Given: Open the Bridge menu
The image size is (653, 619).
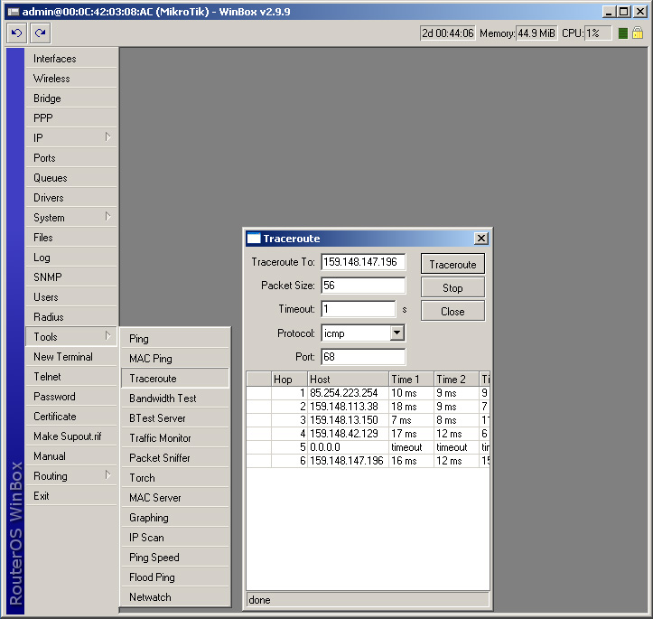Looking at the screenshot, I should pyautogui.click(x=71, y=98).
